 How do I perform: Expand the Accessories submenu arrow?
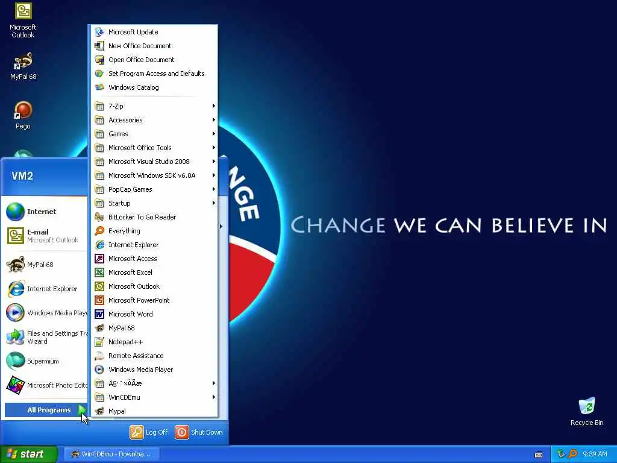(x=214, y=120)
